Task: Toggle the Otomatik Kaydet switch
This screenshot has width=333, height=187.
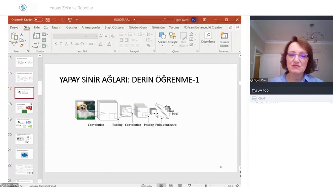Action: [x=38, y=20]
